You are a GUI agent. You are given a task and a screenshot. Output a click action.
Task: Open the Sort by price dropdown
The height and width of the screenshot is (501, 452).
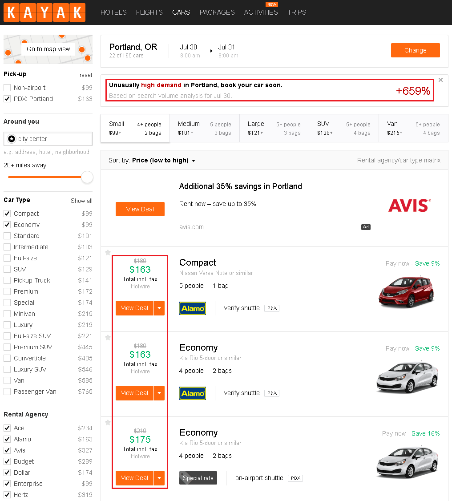tap(152, 160)
